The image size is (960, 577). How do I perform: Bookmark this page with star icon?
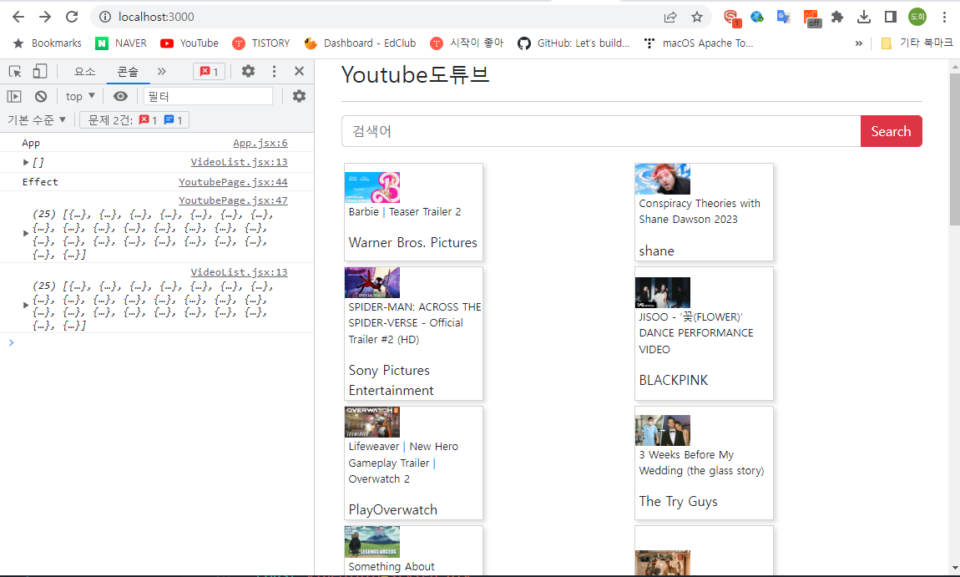[x=697, y=18]
